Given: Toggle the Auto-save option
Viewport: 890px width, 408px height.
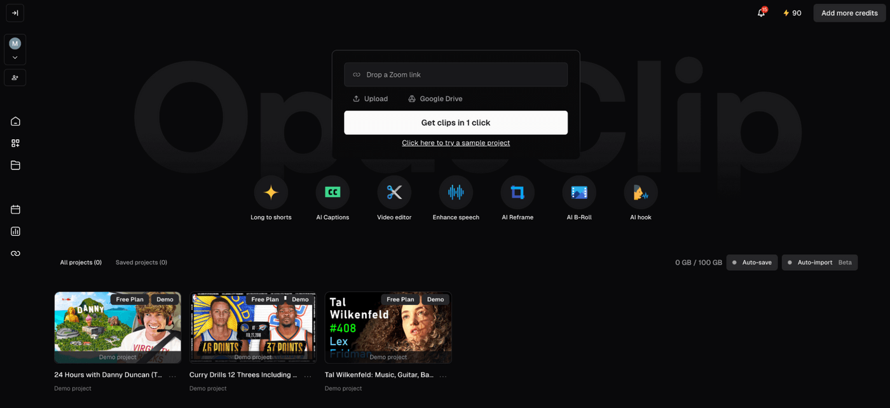Looking at the screenshot, I should tap(751, 262).
